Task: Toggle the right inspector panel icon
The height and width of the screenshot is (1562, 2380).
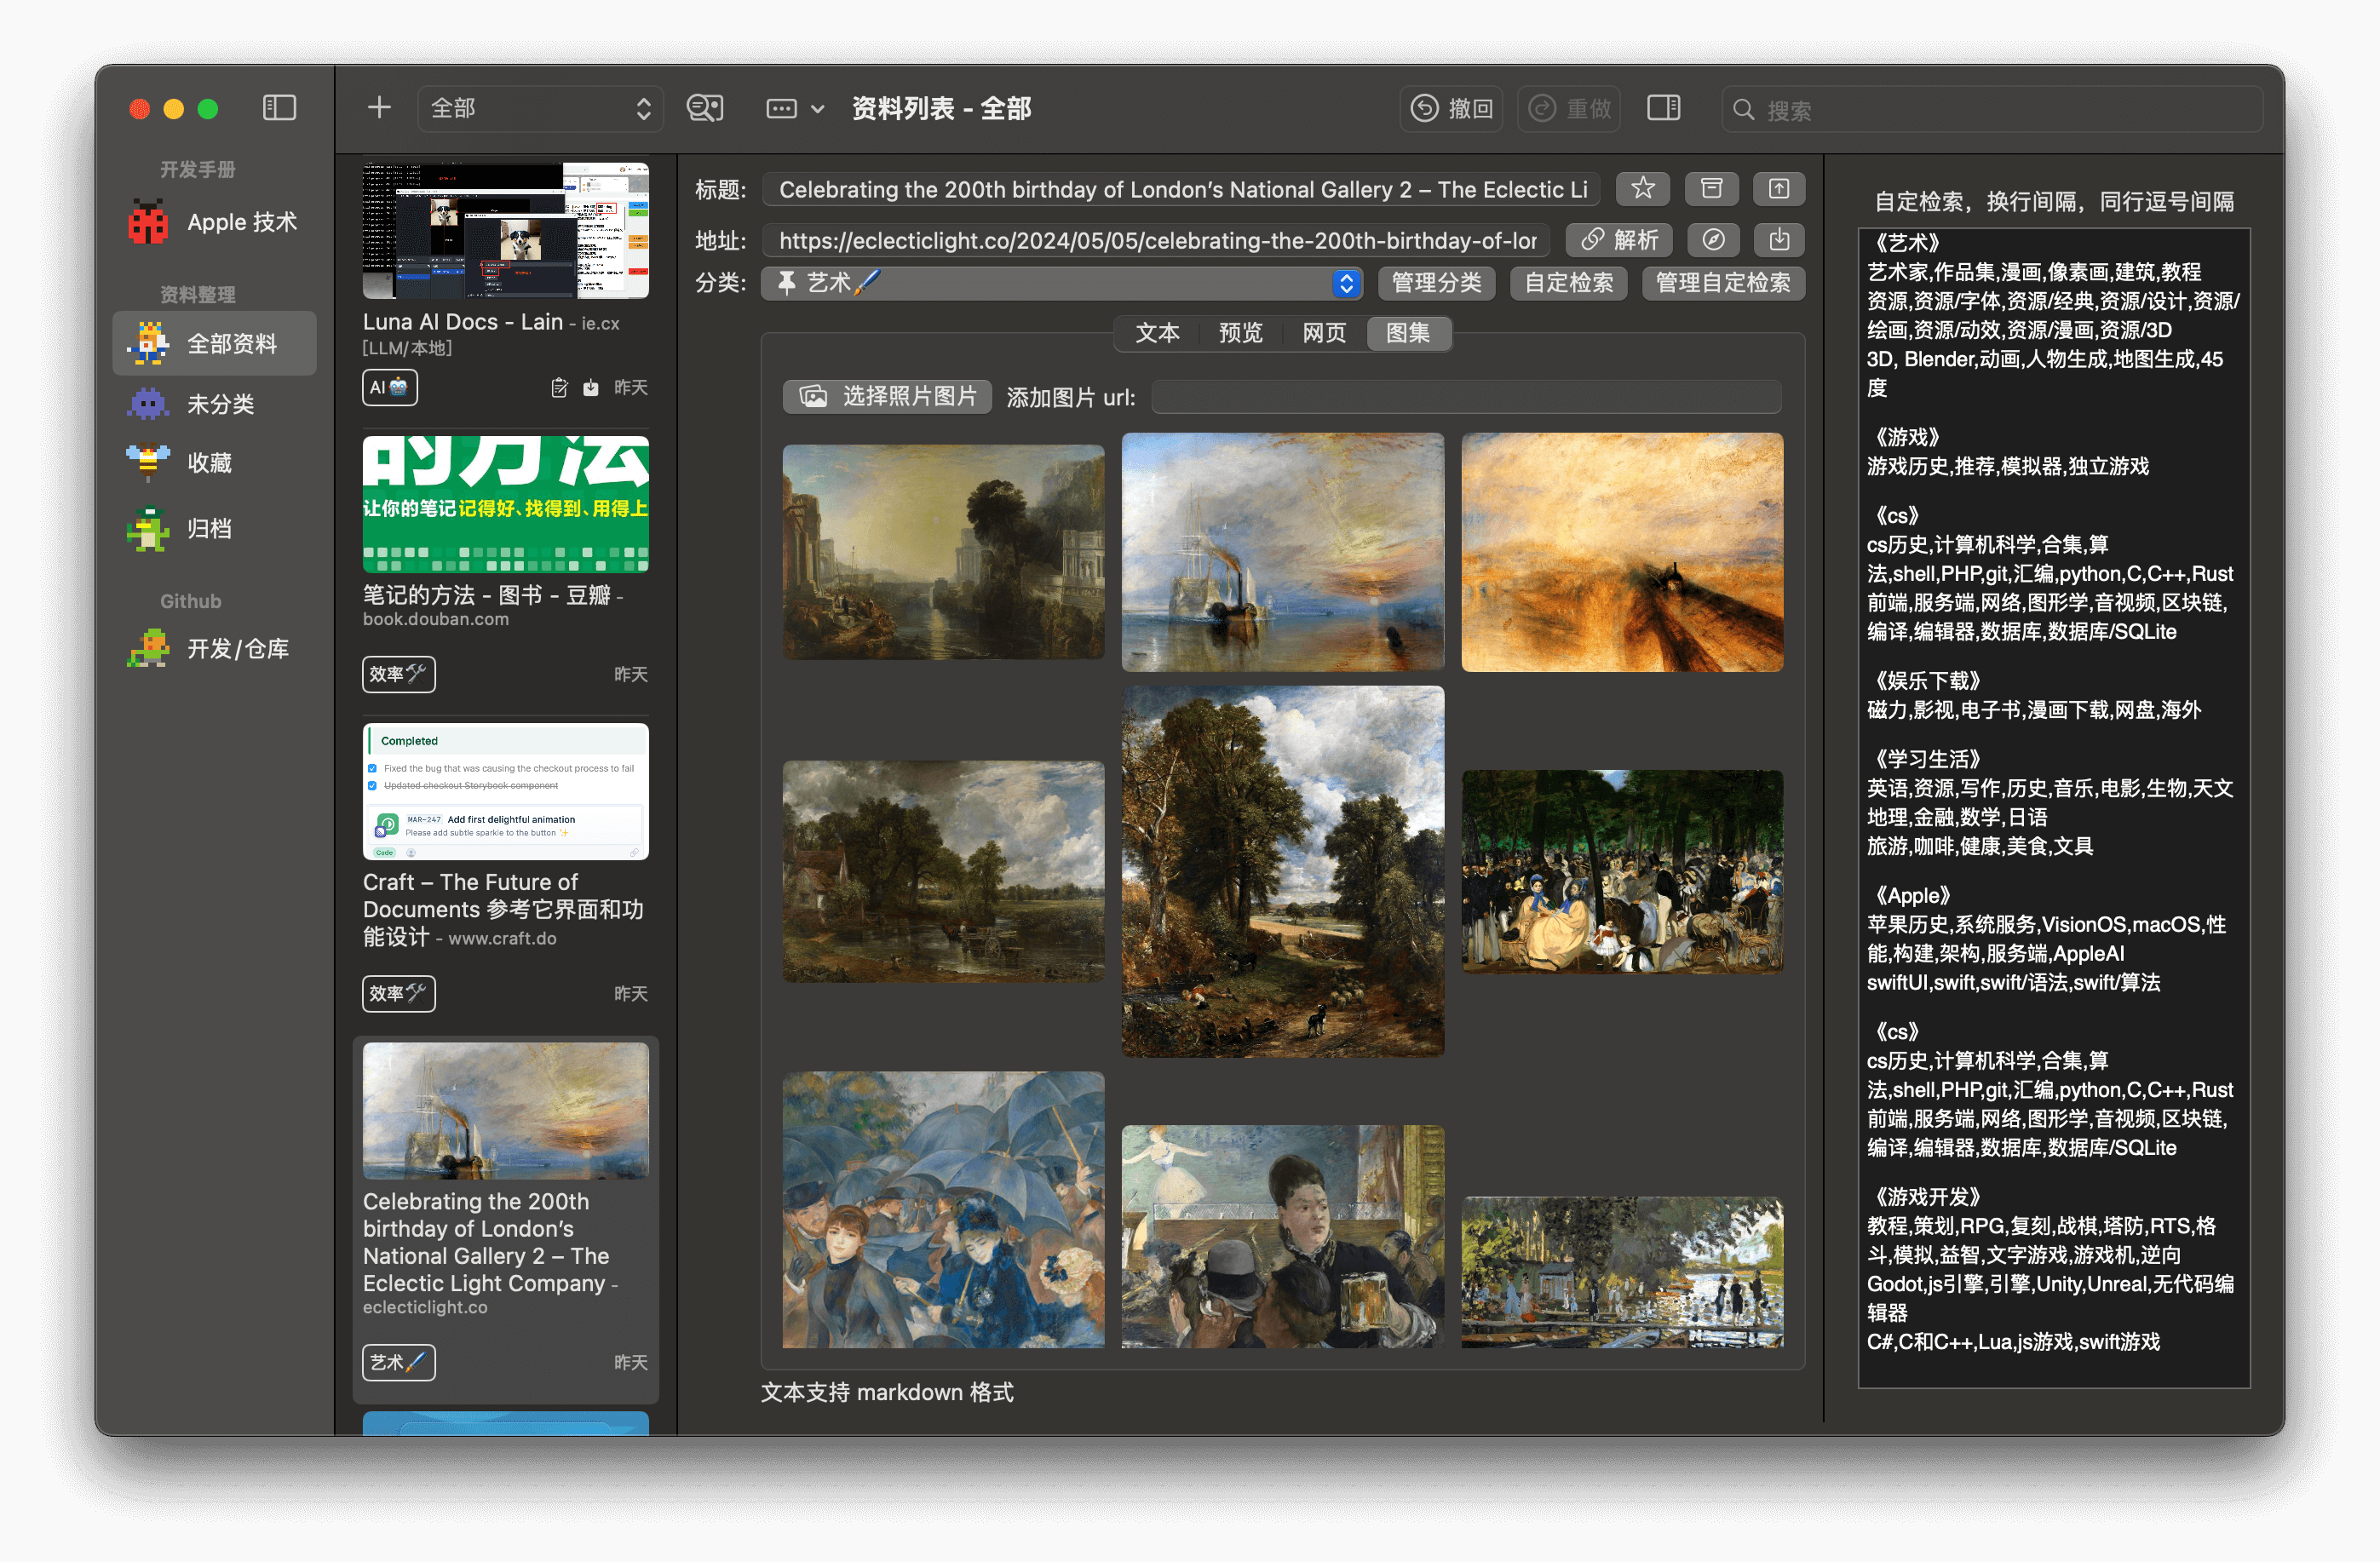Action: click(1664, 108)
